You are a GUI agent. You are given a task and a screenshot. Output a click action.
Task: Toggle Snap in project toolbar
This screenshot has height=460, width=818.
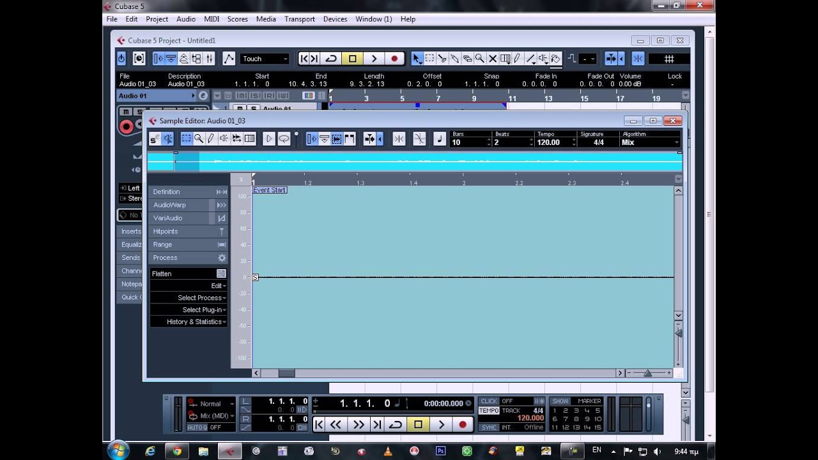pyautogui.click(x=638, y=59)
